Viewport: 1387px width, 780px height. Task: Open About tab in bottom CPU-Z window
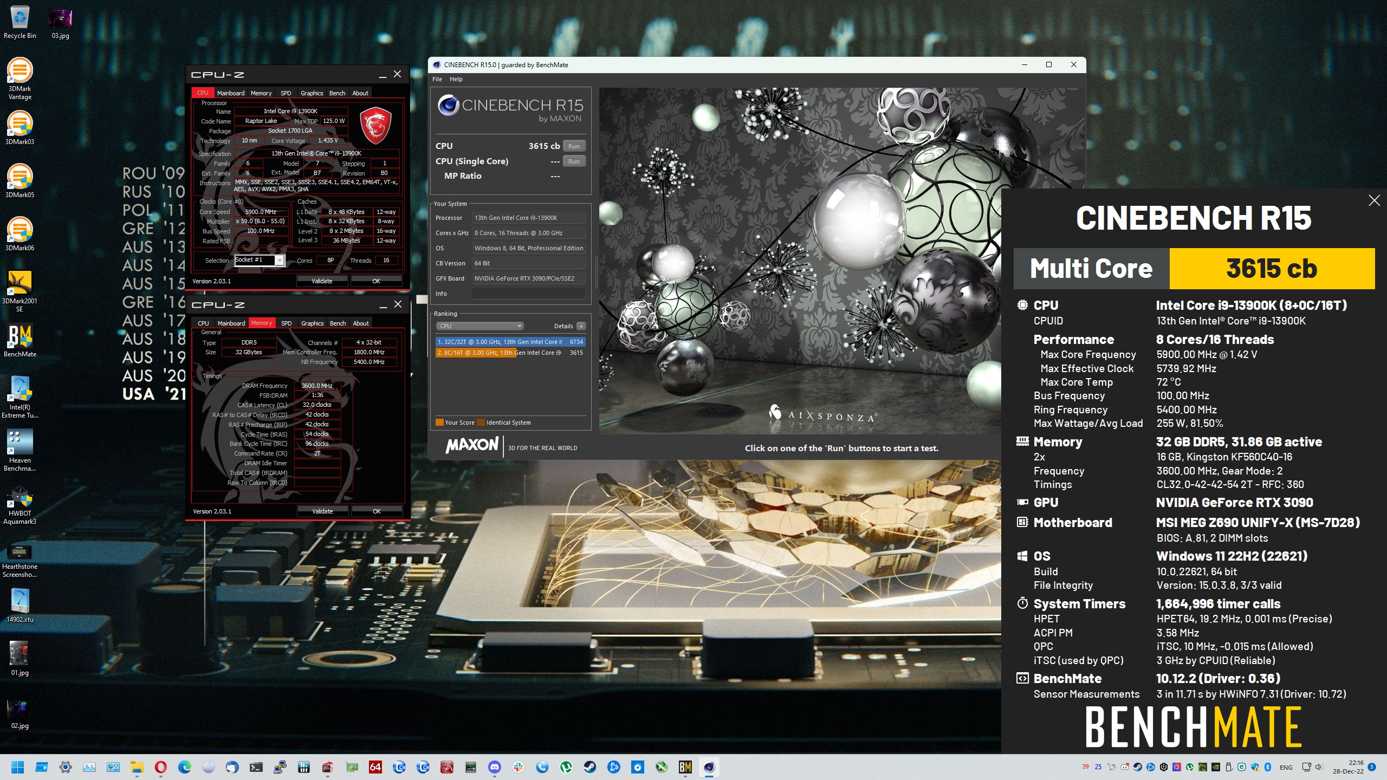click(361, 323)
